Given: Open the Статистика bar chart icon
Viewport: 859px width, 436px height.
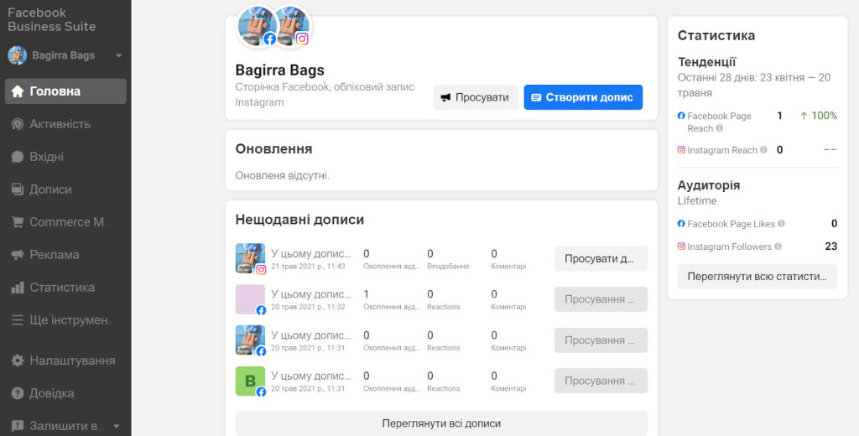Looking at the screenshot, I should pyautogui.click(x=17, y=288).
